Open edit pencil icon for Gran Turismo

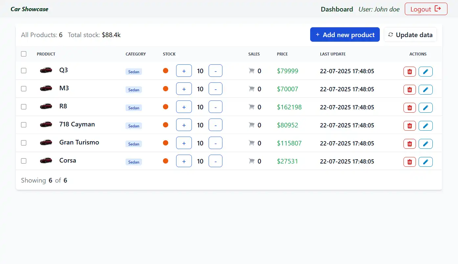(425, 143)
